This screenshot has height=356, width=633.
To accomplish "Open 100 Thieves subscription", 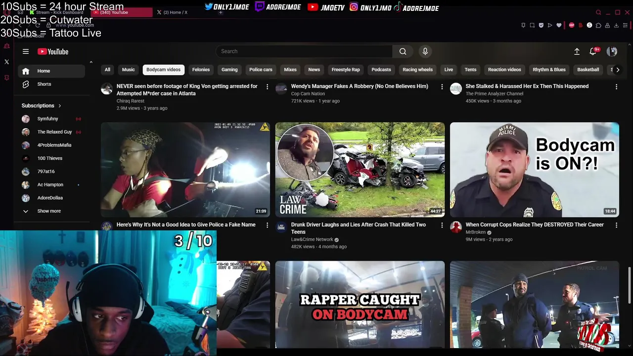I will tap(51, 158).
